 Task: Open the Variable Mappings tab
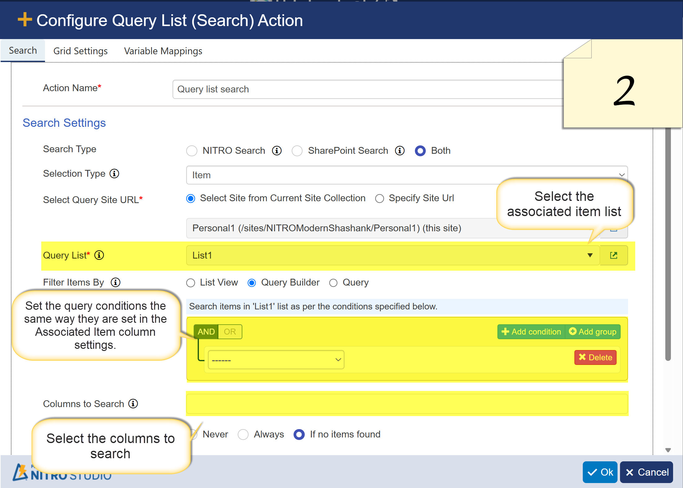point(163,51)
